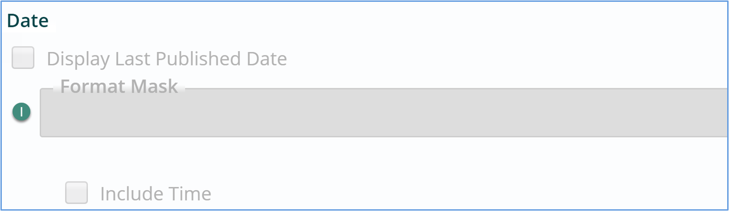Open help from the round I icon
The width and height of the screenshot is (729, 212).
(x=21, y=112)
